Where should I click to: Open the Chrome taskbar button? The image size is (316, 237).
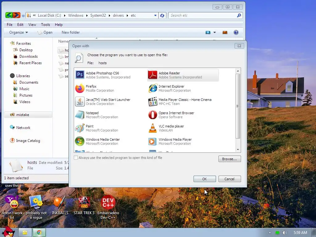39,233
